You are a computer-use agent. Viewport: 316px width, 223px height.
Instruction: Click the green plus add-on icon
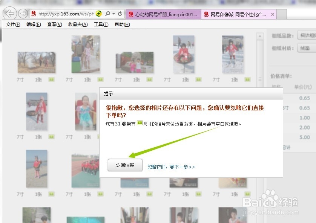click(x=98, y=14)
